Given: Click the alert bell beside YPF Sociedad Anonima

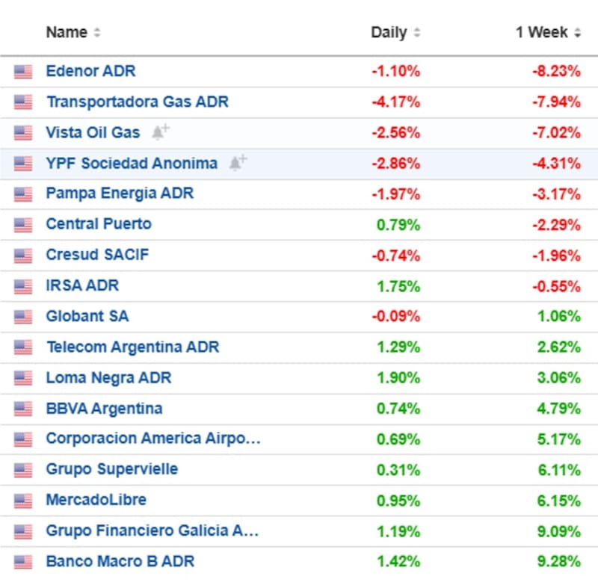Looking at the screenshot, I should coord(238,163).
